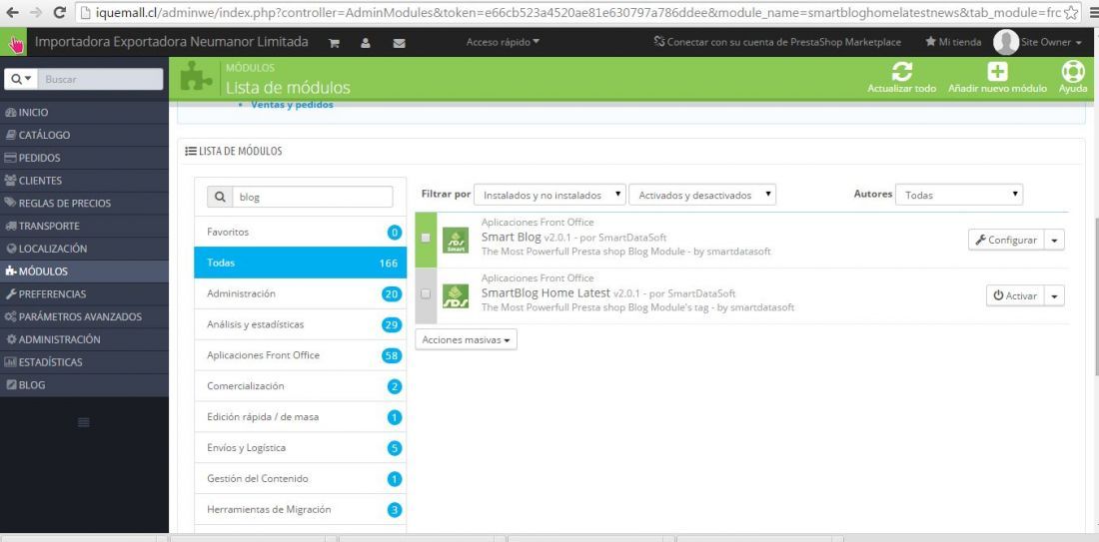Screen dimensions: 1099x542
Task: Open the Ayuda lifebuoy icon
Action: (1073, 72)
